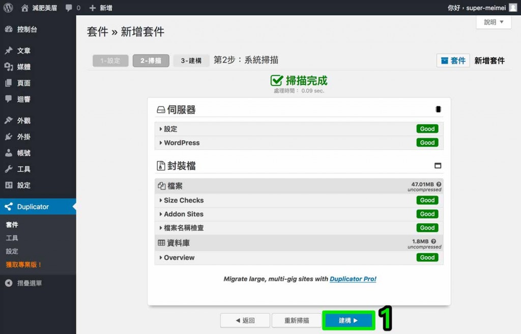
Task: Click the 設定 sliders icon in sidebar
Action: (x=9, y=185)
